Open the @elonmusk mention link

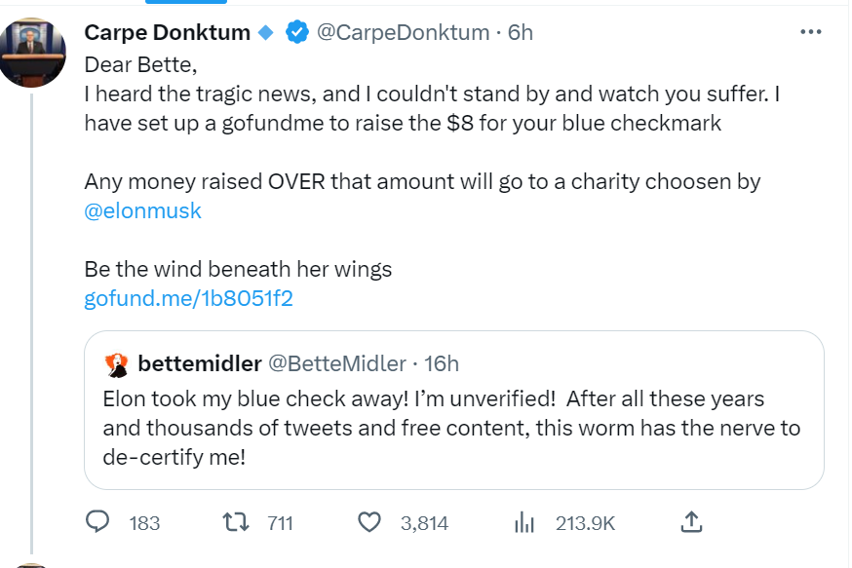143,210
